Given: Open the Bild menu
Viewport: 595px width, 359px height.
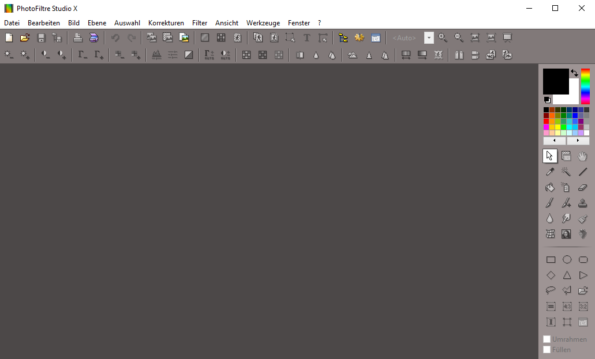Looking at the screenshot, I should 74,22.
